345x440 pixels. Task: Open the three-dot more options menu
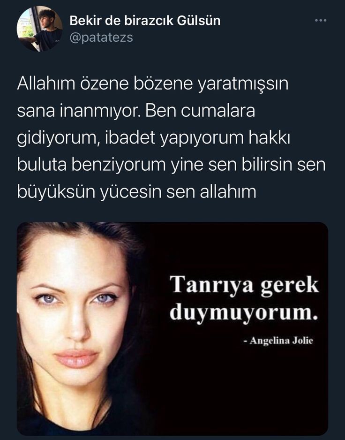[x=321, y=20]
